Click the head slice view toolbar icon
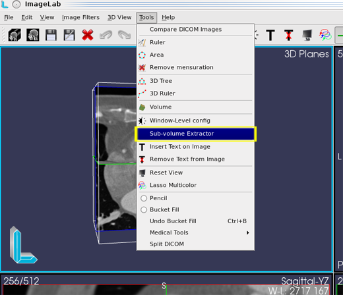The width and height of the screenshot is (343, 295). 33,35
